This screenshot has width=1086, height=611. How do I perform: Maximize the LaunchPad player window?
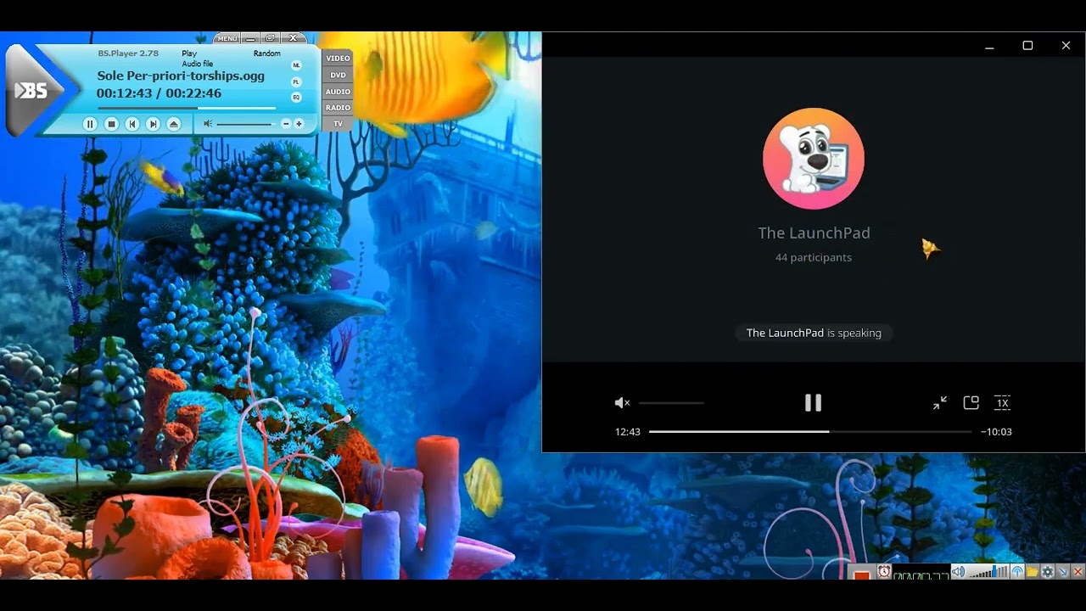pos(1027,46)
